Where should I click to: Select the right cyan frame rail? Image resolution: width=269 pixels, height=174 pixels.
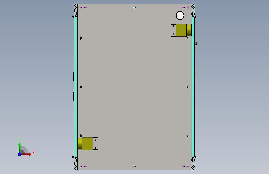point(193,87)
